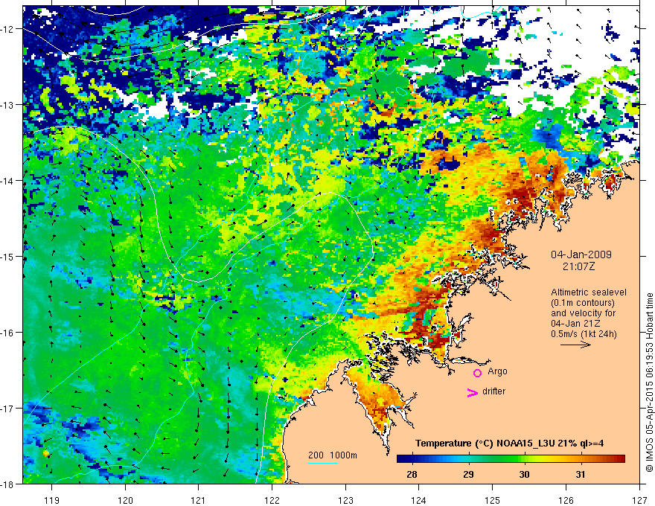Click the longitude axis label '125'
Screen dimensions: 655x506
point(493,500)
